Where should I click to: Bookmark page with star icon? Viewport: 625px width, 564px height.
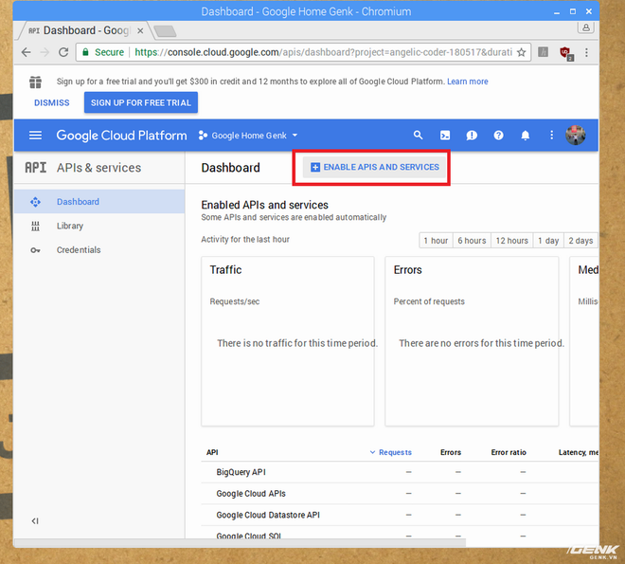point(521,52)
